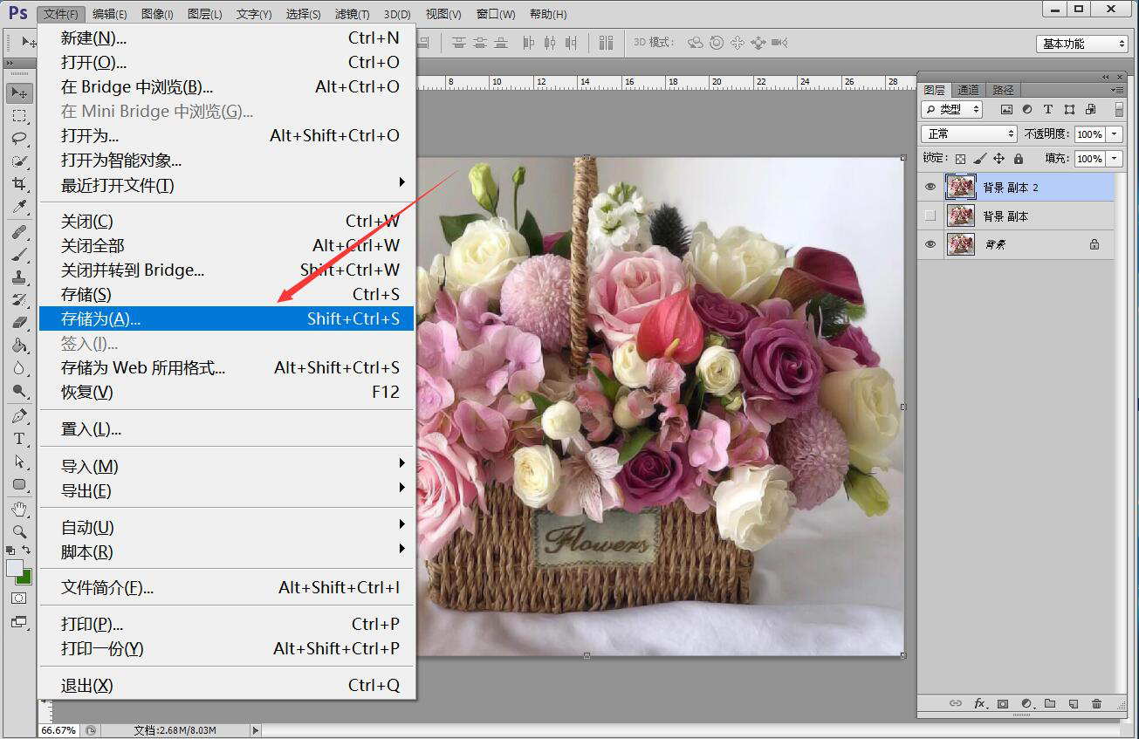Toggle lock all padlock icon

[1019, 159]
